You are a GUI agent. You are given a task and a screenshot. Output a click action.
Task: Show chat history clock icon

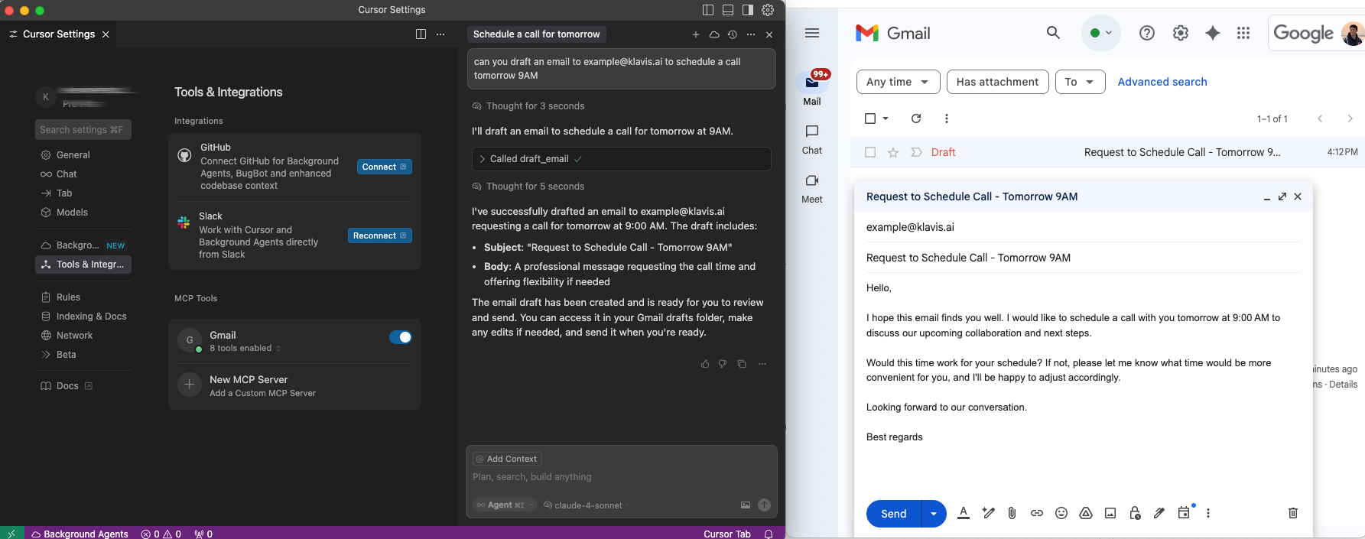tap(733, 34)
